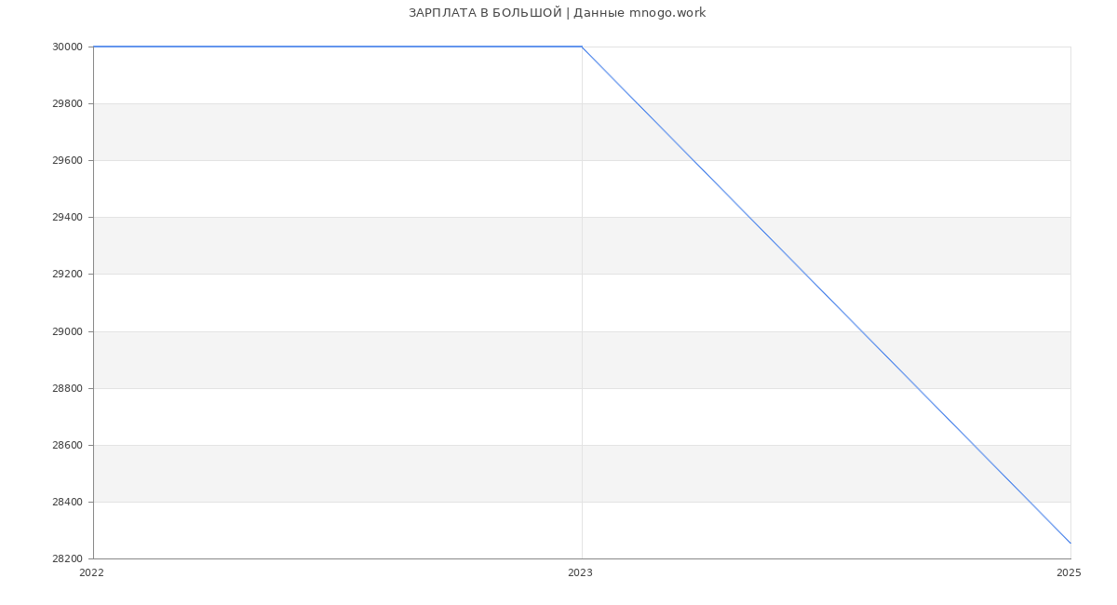Viewport: 1117px width, 605px height.
Task: Click the 28600 y-axis label
Action: (67, 446)
